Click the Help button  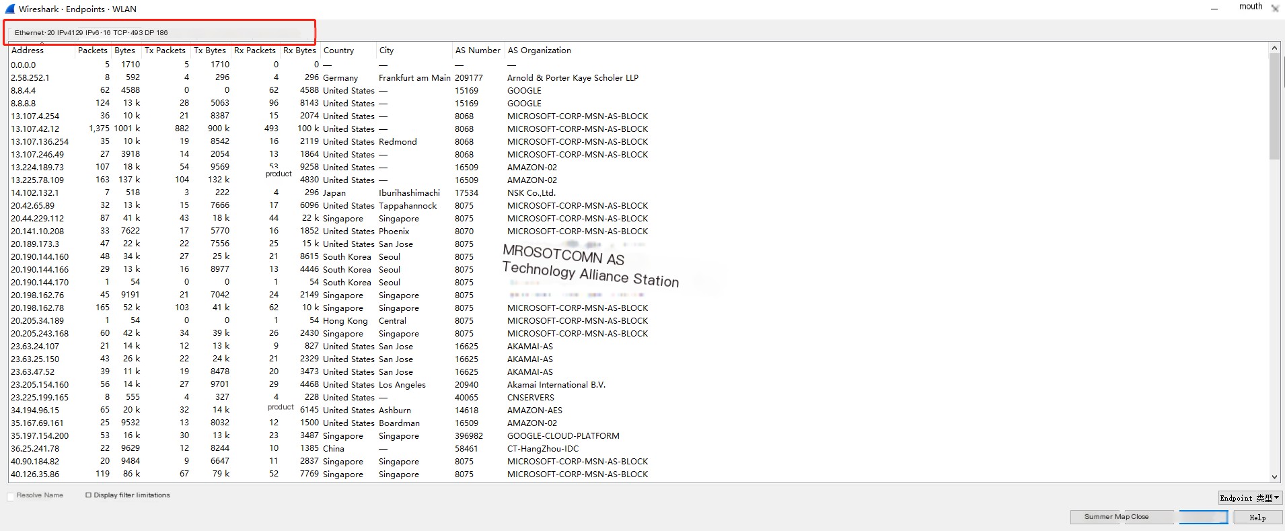[1257, 518]
